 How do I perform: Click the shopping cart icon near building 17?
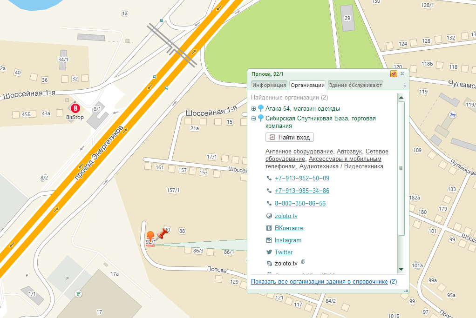(x=78, y=294)
